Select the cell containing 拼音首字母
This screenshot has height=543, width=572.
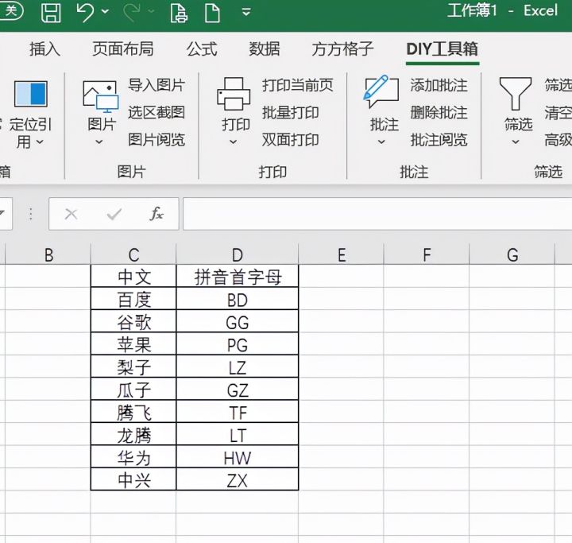pos(237,277)
